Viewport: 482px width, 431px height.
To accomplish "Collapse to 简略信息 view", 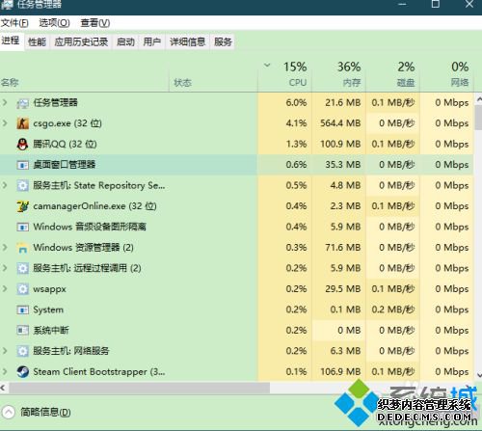I will pyautogui.click(x=37, y=412).
